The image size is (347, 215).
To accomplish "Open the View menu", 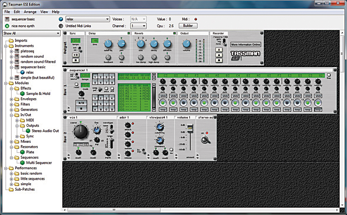I will (44, 12).
